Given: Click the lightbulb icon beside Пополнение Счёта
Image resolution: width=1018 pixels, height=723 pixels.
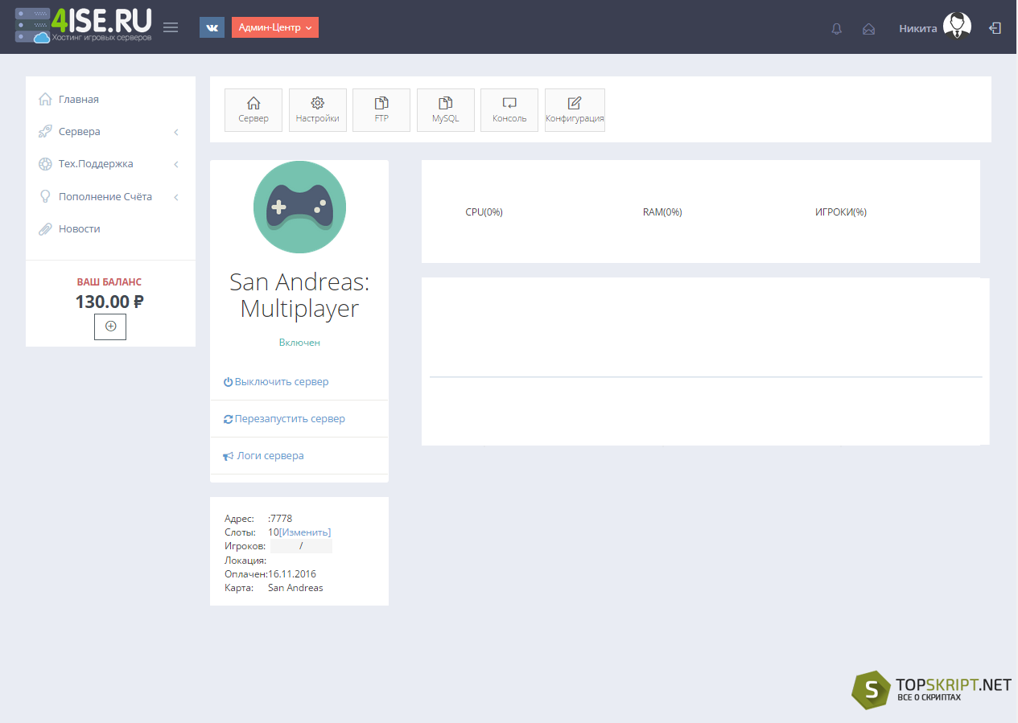Looking at the screenshot, I should tap(45, 196).
